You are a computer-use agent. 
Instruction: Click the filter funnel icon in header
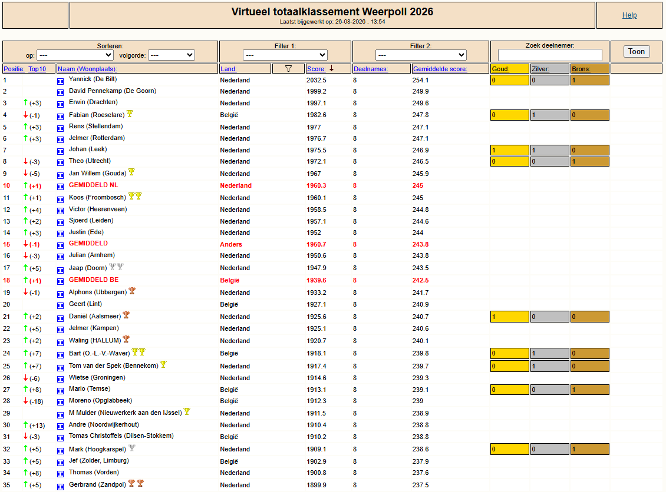point(288,69)
